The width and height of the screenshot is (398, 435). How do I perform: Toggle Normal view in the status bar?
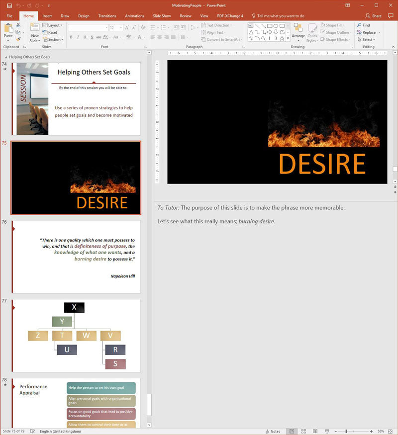292,431
